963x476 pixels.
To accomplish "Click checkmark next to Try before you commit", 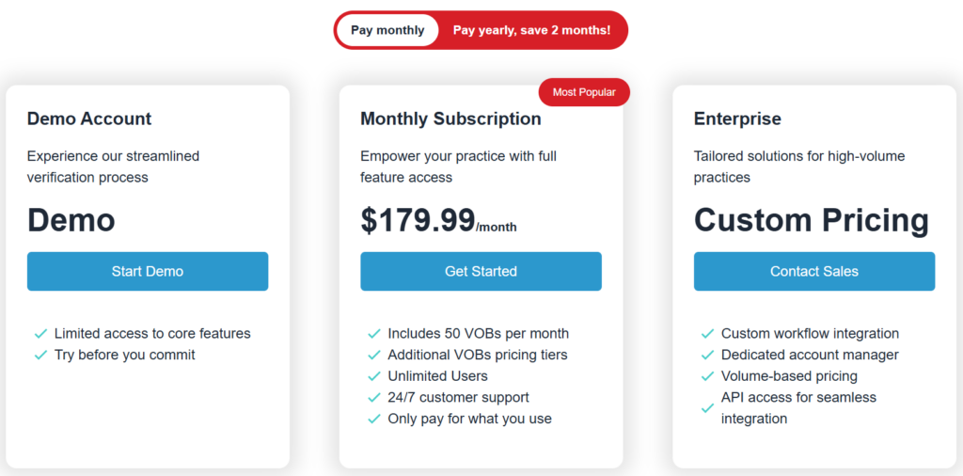I will (40, 356).
